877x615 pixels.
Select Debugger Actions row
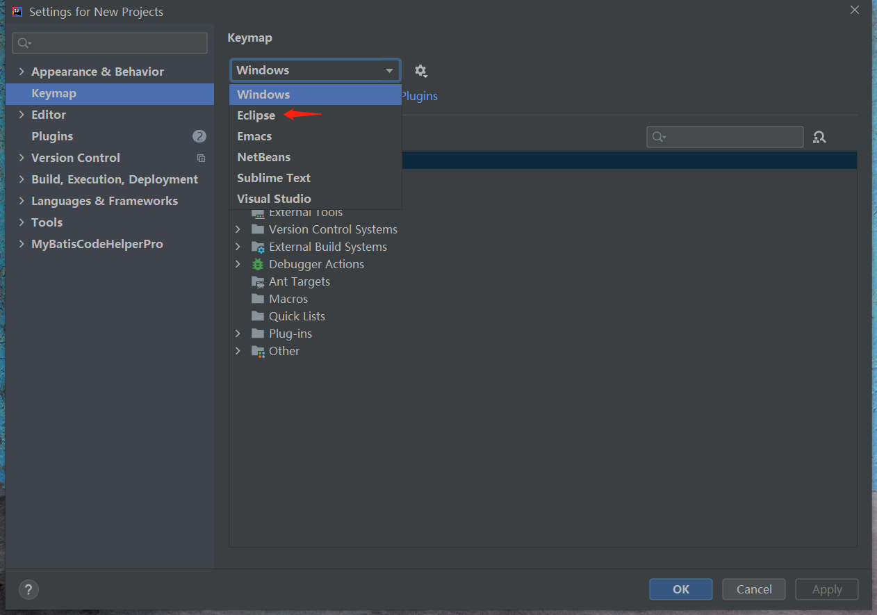click(543, 264)
